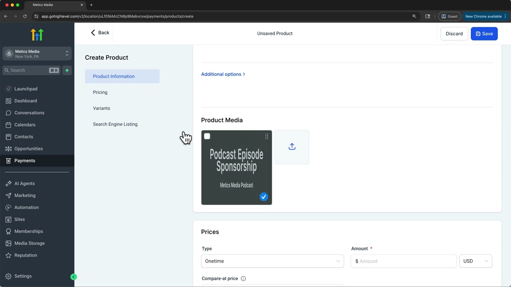Image resolution: width=511 pixels, height=287 pixels.
Task: Click the Back link
Action: tap(100, 33)
